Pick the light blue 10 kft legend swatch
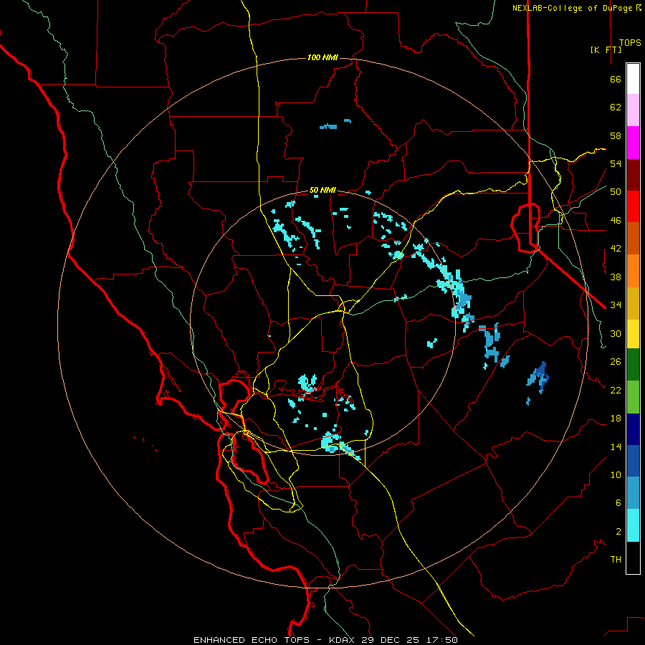This screenshot has width=645, height=645. pos(633,493)
